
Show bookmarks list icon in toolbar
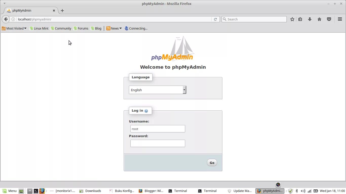(300, 19)
